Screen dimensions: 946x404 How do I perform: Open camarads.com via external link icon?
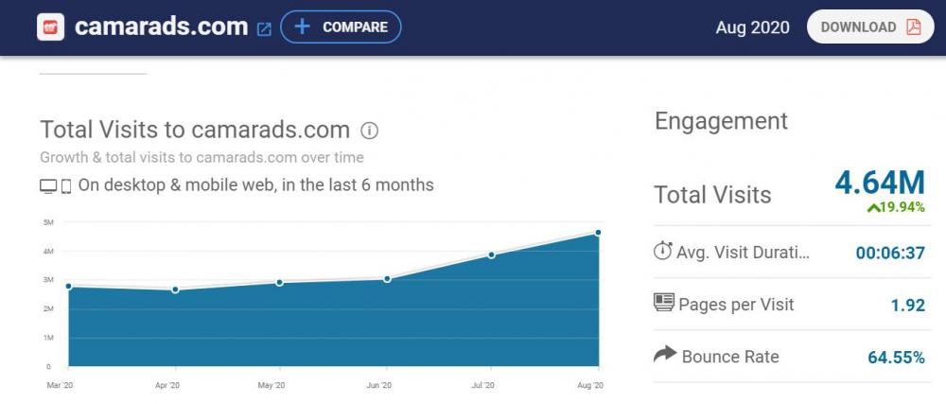click(264, 28)
